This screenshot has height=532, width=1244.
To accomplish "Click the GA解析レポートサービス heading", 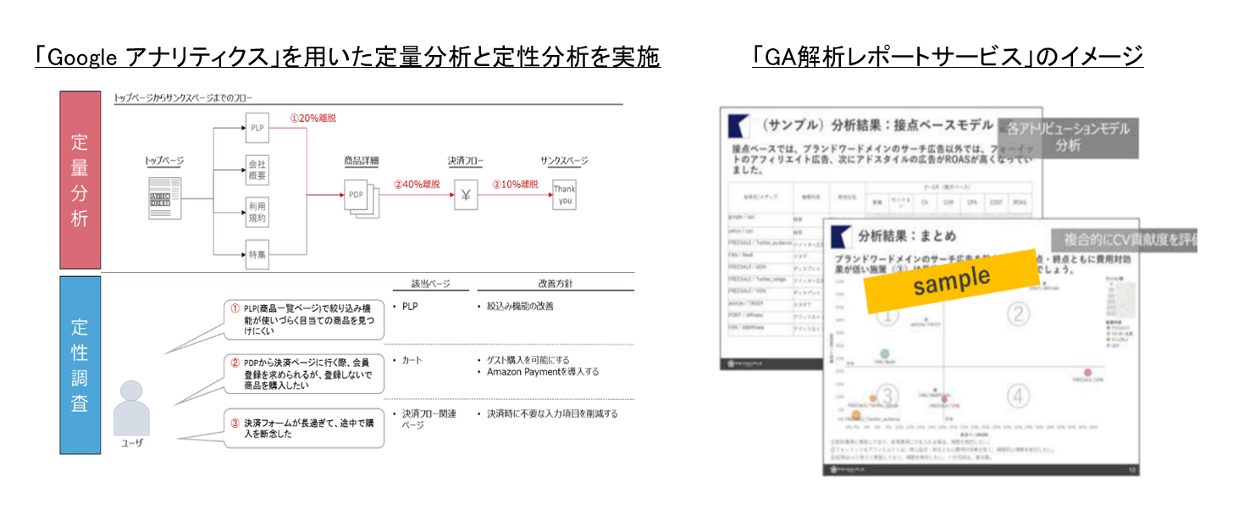I will pyautogui.click(x=948, y=58).
